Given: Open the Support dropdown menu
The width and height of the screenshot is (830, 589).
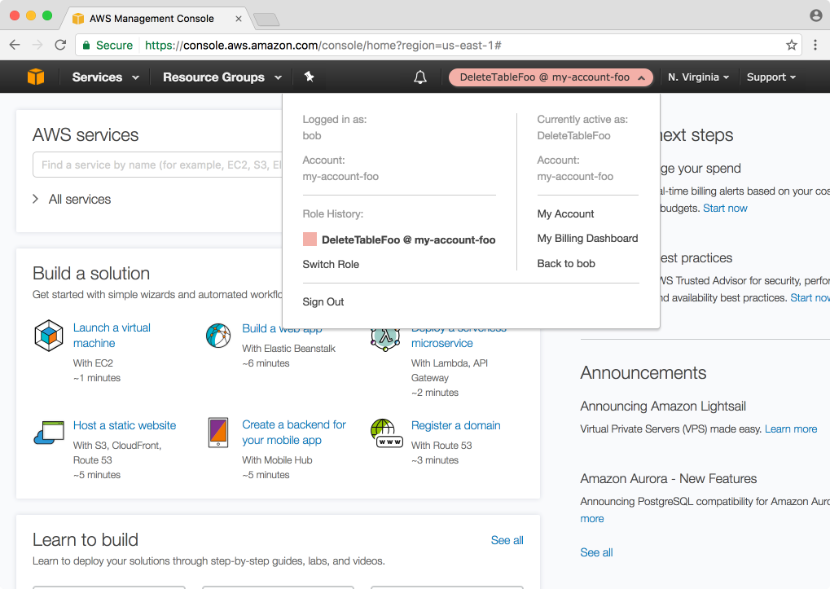Looking at the screenshot, I should [771, 77].
